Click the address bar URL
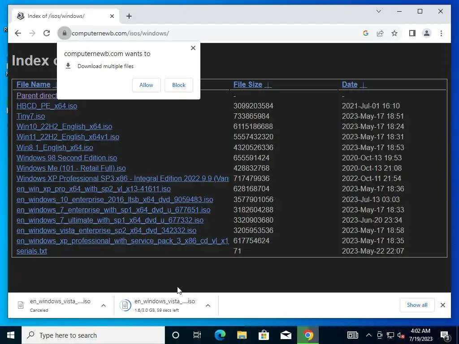The image size is (459, 344). (120, 33)
